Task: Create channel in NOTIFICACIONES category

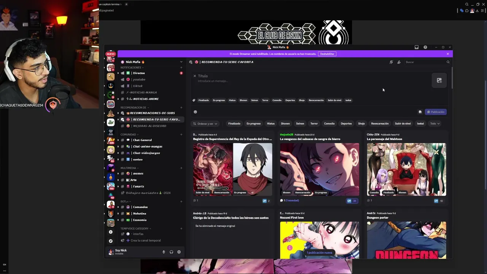Action: pos(181,68)
